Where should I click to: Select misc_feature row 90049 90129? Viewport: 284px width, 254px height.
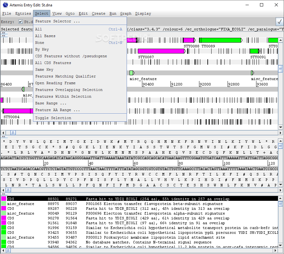(x=139, y=213)
